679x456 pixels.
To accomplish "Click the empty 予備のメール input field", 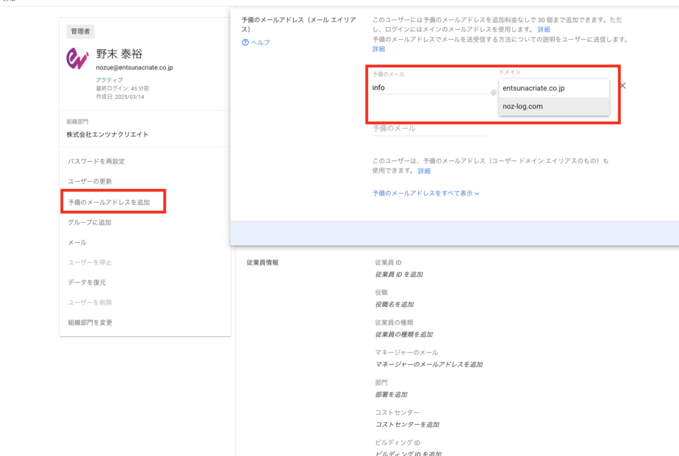I will [x=429, y=129].
